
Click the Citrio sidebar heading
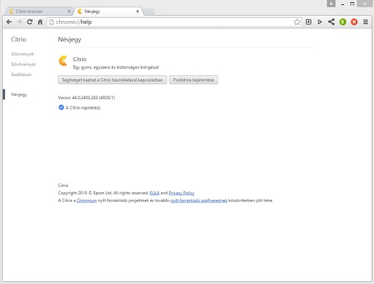tap(18, 39)
